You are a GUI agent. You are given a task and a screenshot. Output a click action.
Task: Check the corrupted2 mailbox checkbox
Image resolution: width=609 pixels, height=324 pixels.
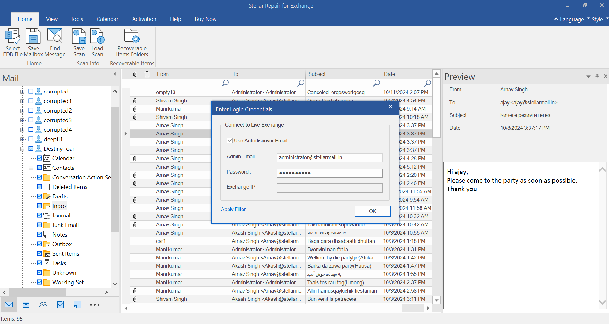click(x=31, y=110)
